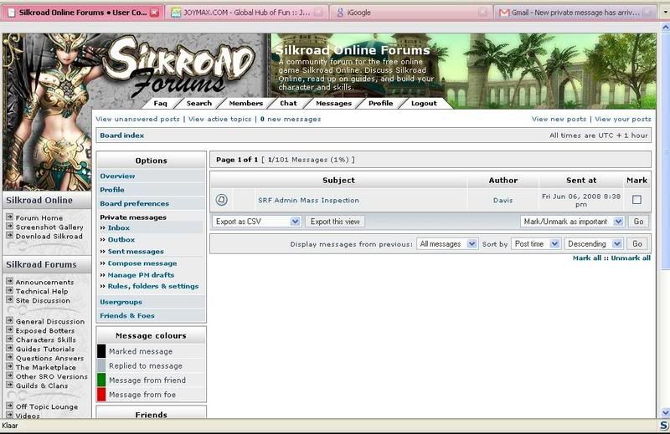Image resolution: width=670 pixels, height=434 pixels.
Task: Click View active topics link
Action: (x=219, y=119)
